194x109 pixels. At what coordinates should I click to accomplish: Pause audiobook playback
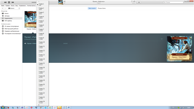point(9,2)
